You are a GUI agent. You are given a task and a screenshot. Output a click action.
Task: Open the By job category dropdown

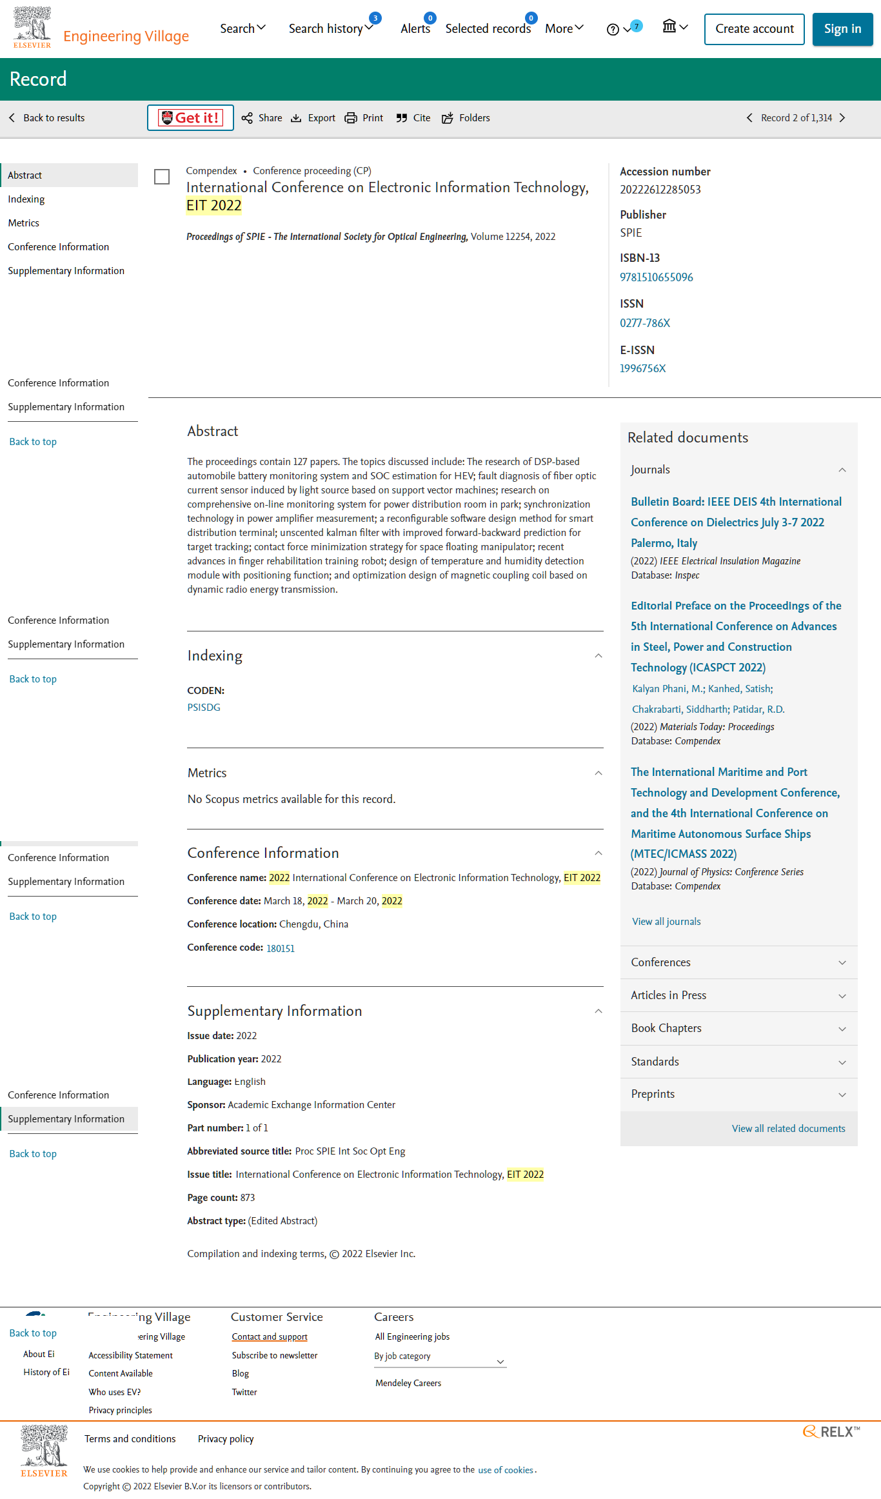(440, 1356)
